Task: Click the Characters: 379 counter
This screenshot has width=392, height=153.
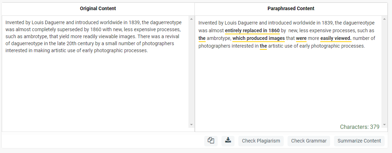Action: point(360,127)
